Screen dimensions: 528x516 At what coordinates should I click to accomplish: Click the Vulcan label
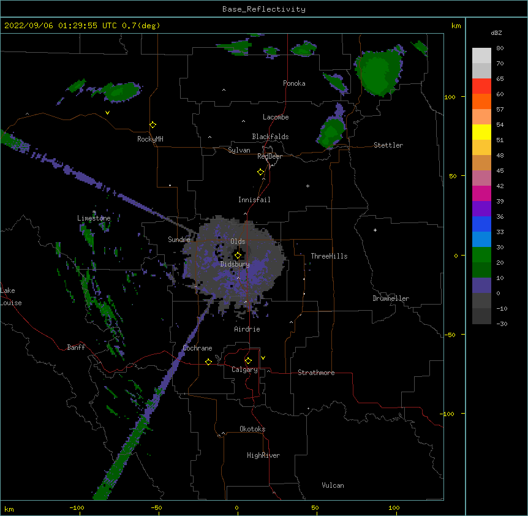click(x=333, y=485)
